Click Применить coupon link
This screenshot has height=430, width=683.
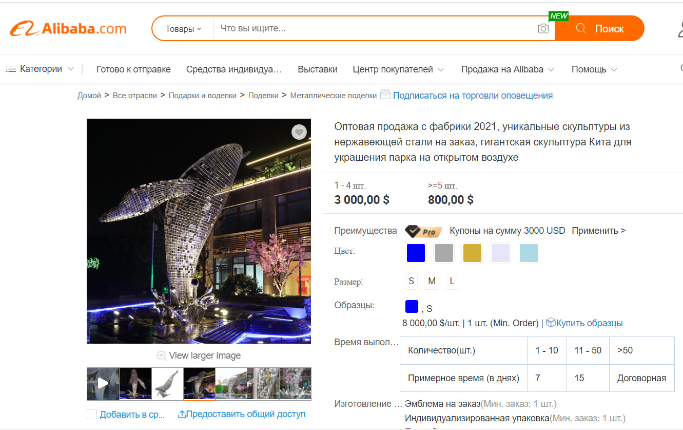(599, 231)
